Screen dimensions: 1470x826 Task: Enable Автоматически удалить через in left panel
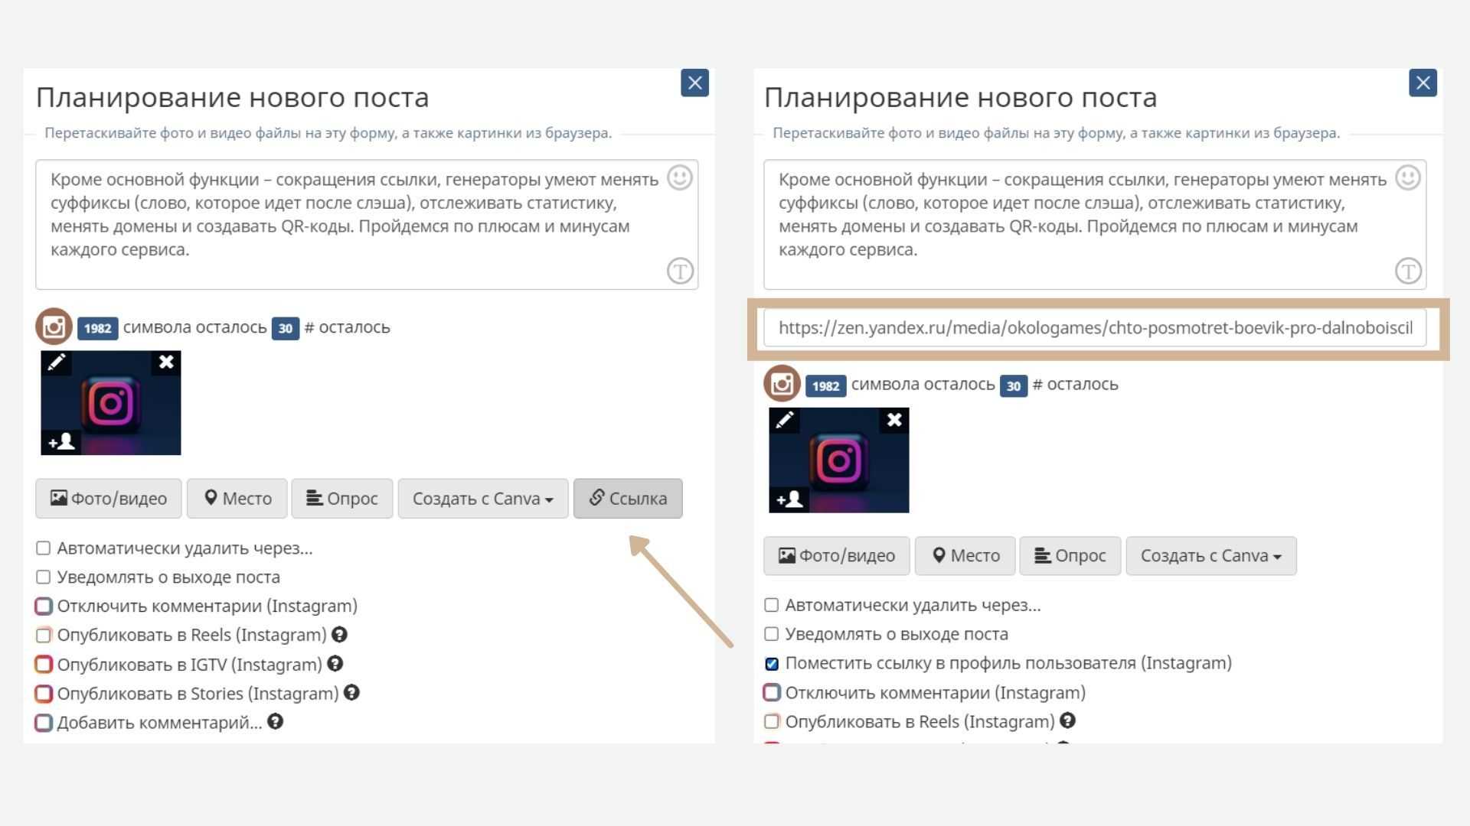[44, 548]
